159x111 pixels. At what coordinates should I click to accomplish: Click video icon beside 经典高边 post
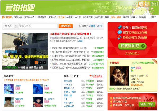[89, 68]
